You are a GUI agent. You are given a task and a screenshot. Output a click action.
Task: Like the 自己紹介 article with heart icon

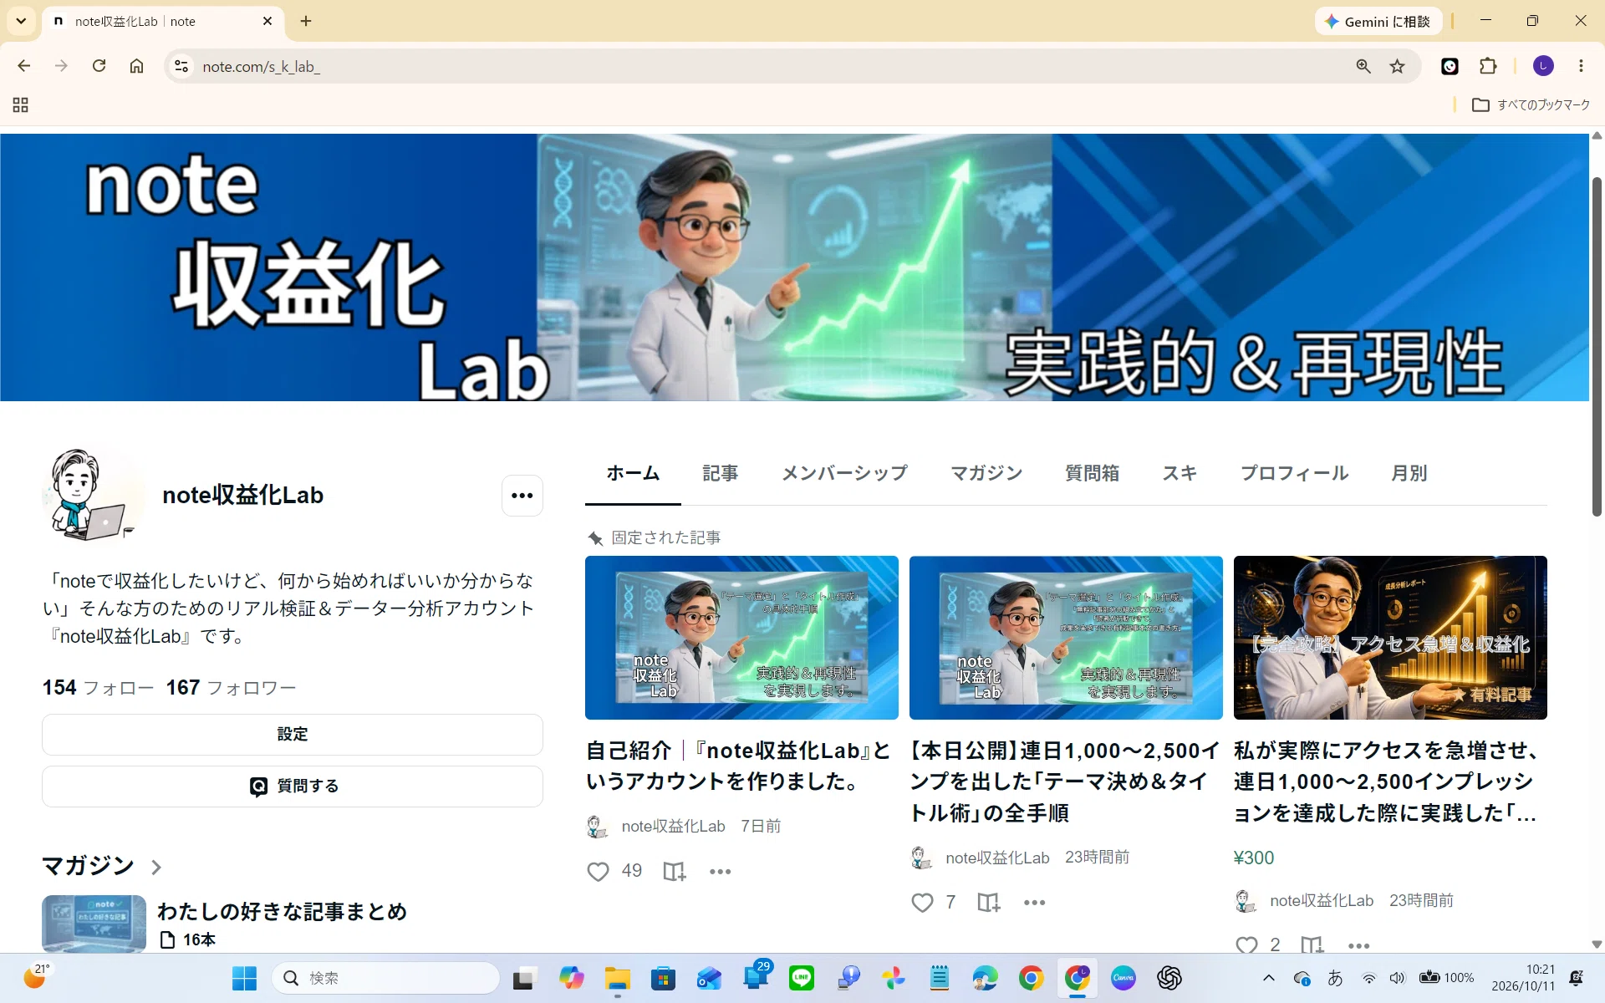(x=598, y=872)
